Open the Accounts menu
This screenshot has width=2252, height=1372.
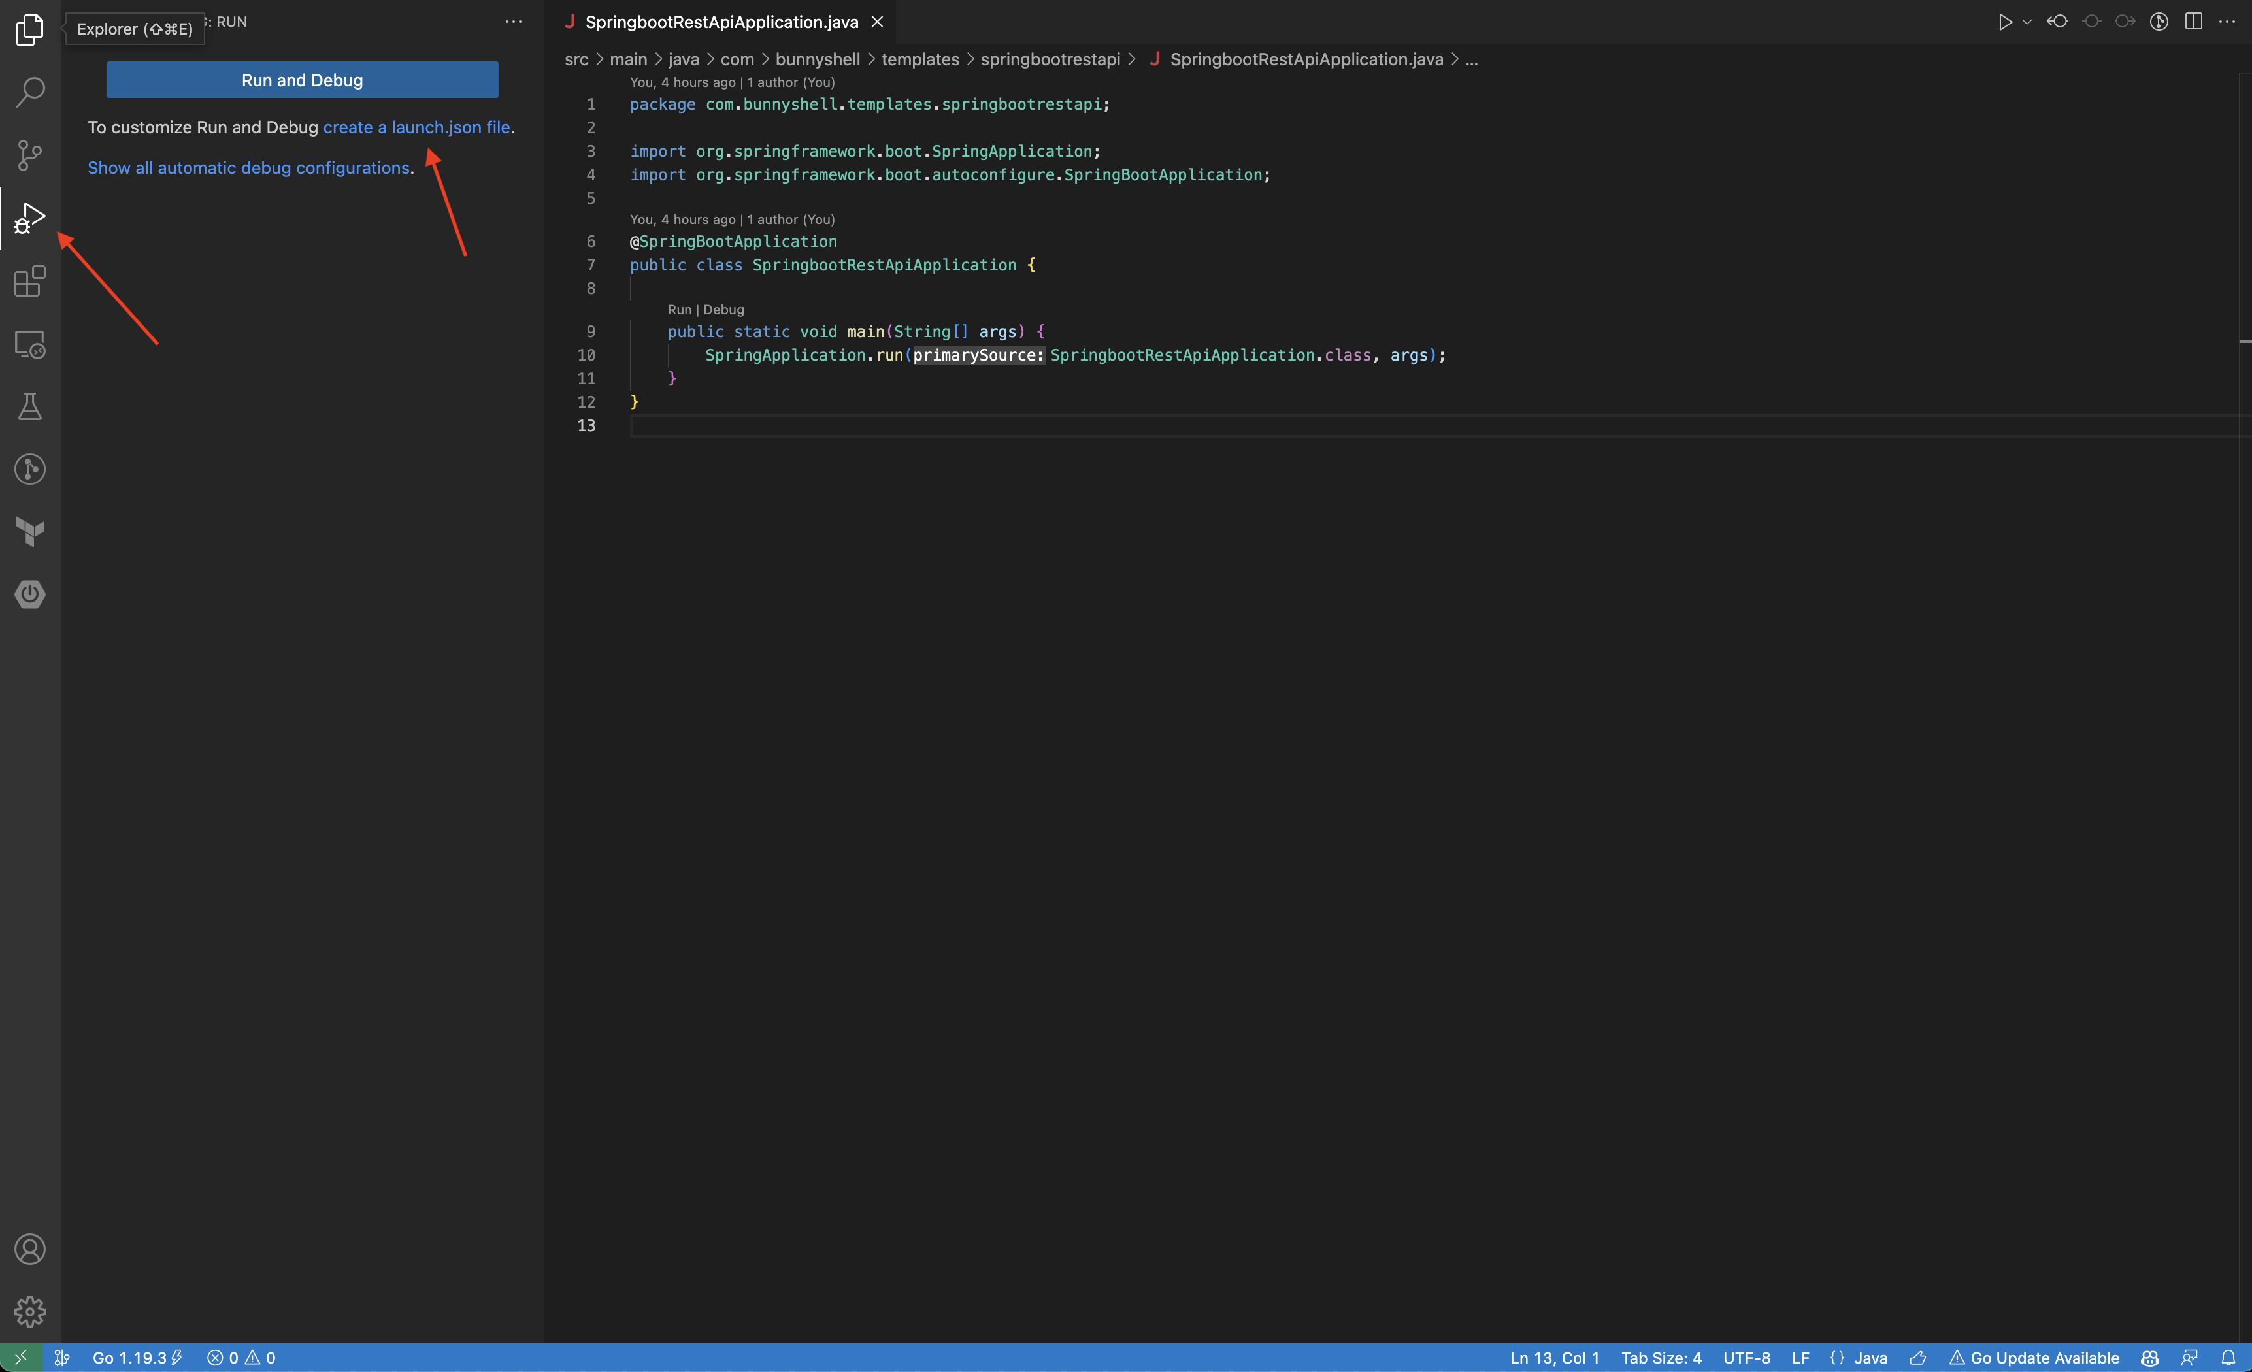pyautogui.click(x=30, y=1249)
